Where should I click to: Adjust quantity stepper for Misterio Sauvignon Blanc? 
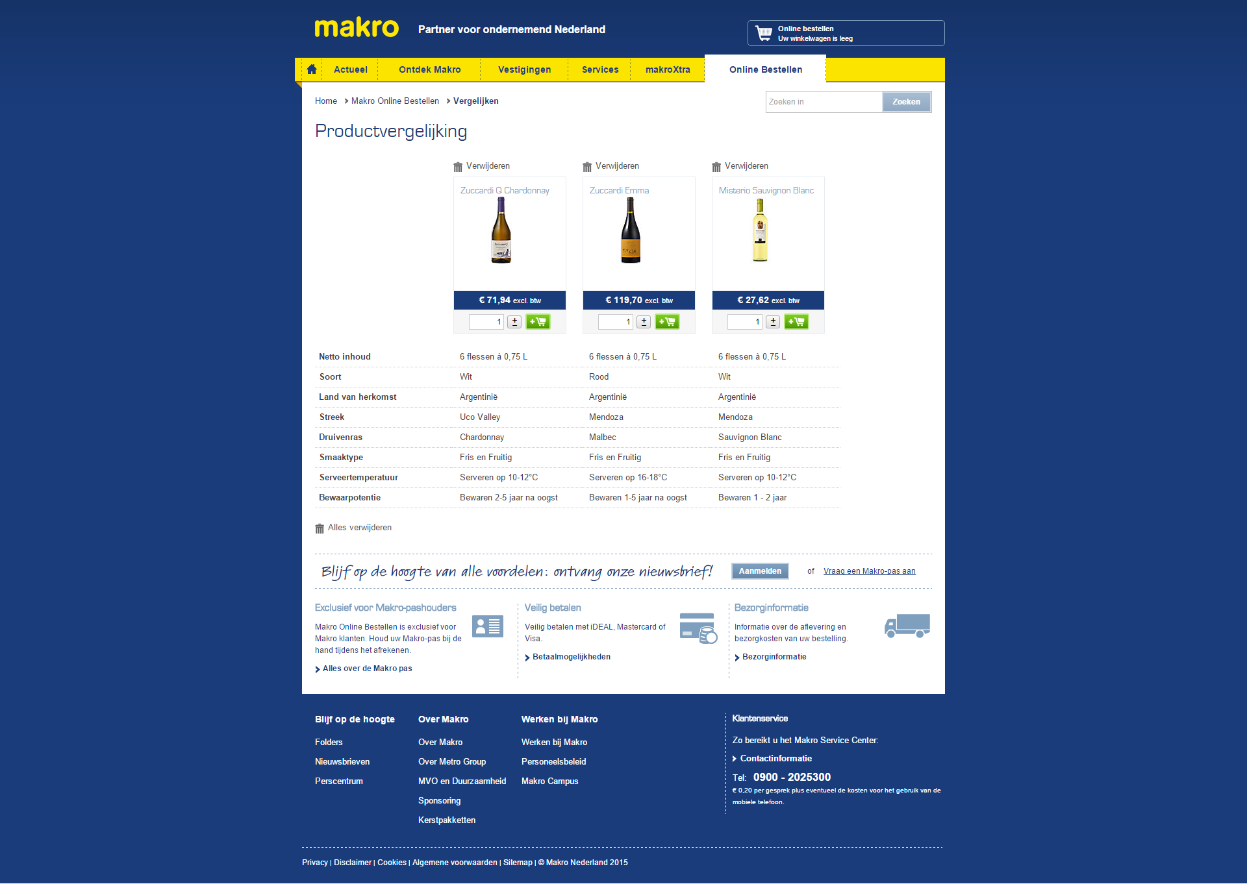773,322
